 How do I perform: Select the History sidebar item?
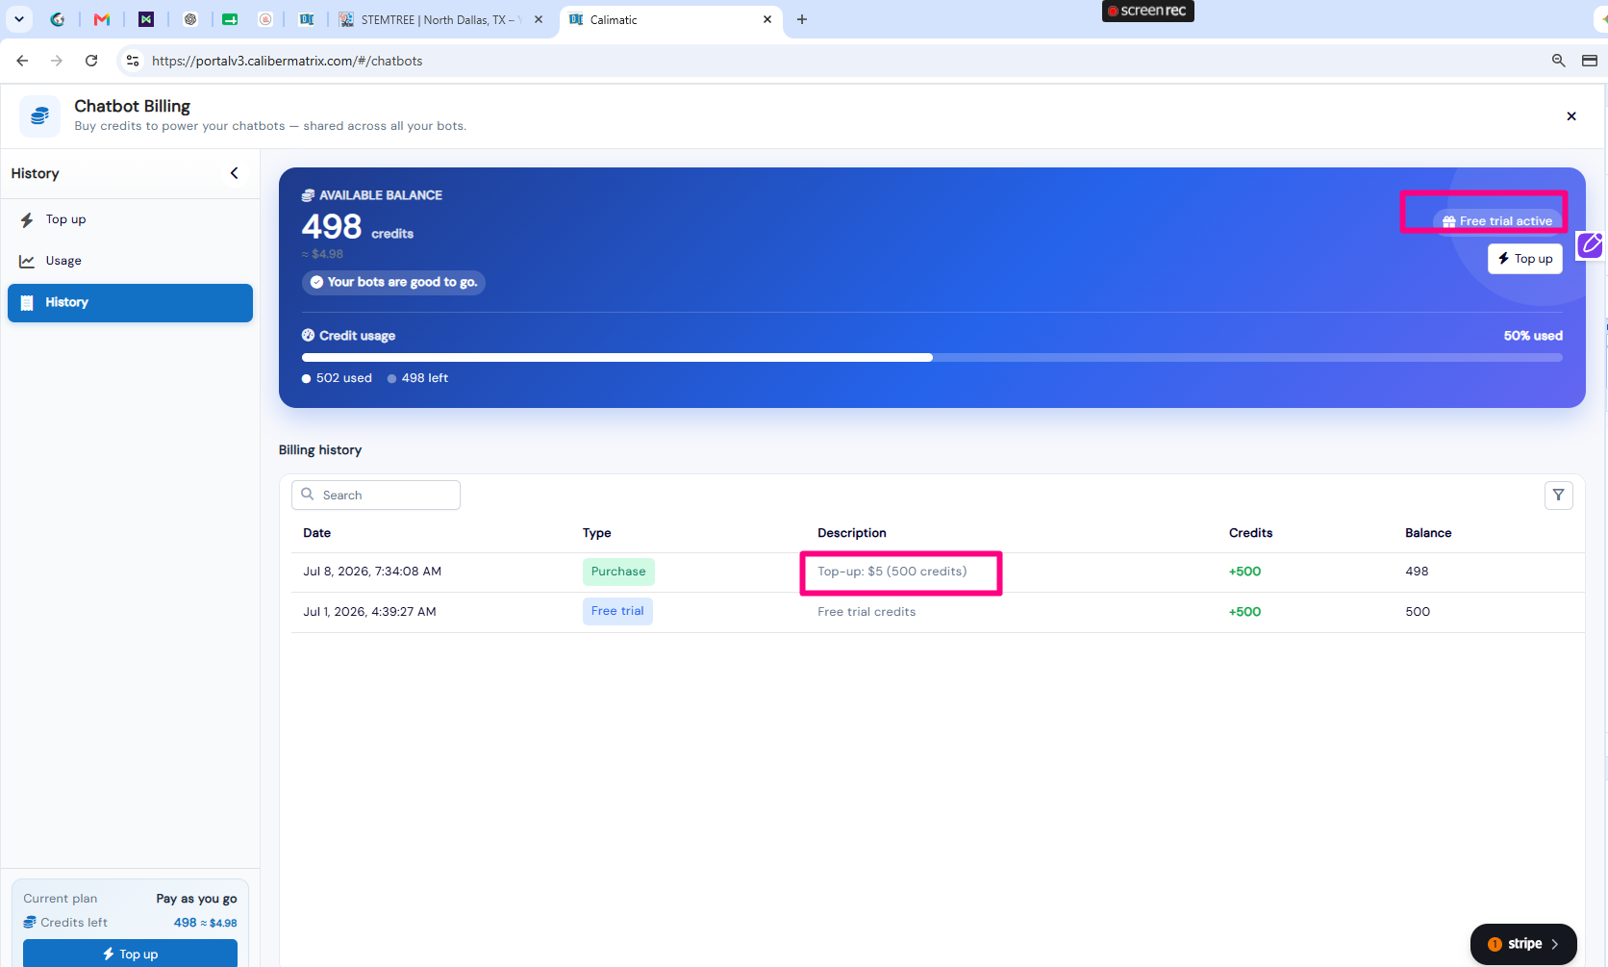(130, 302)
